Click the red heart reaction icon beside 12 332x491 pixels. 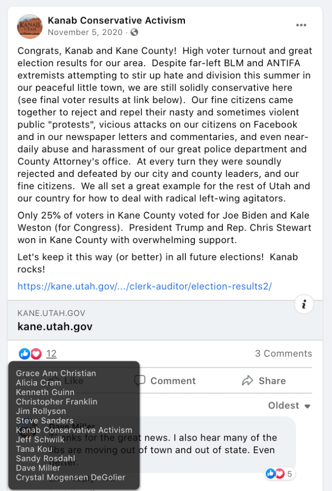click(x=36, y=354)
